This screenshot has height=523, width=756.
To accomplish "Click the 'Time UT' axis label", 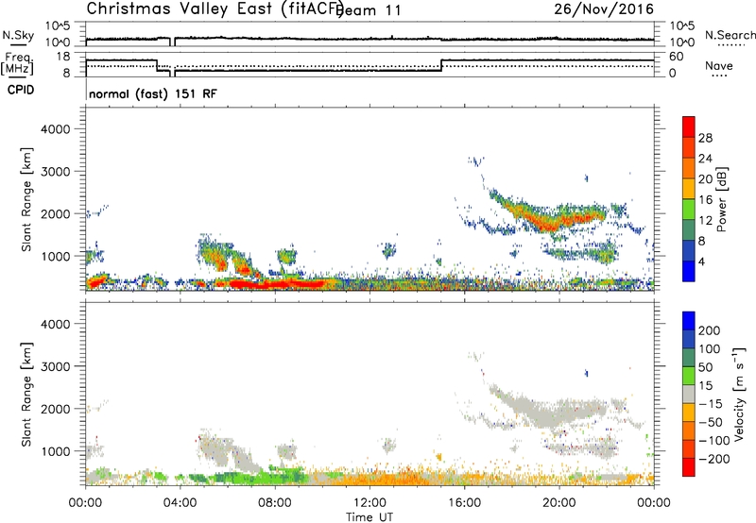I will pyautogui.click(x=369, y=516).
